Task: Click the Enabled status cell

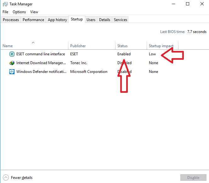Action: point(124,54)
